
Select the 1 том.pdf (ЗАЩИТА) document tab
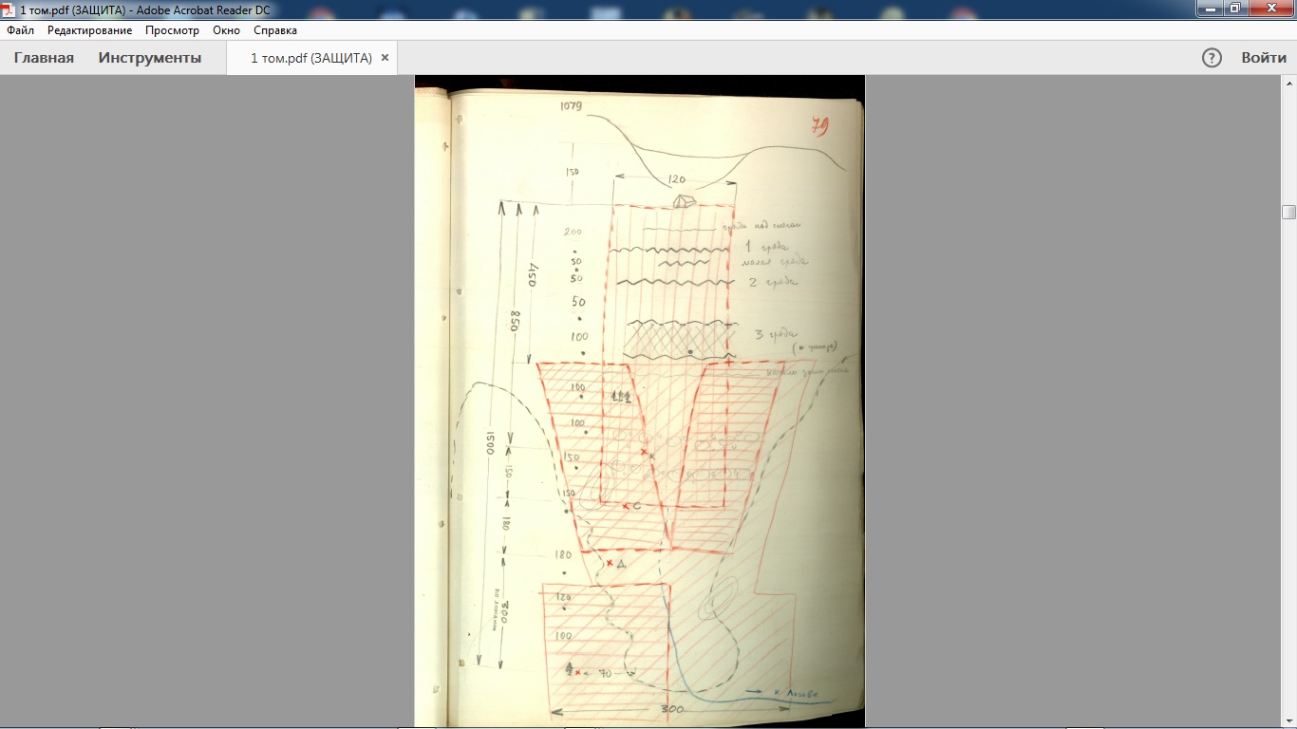coord(310,58)
